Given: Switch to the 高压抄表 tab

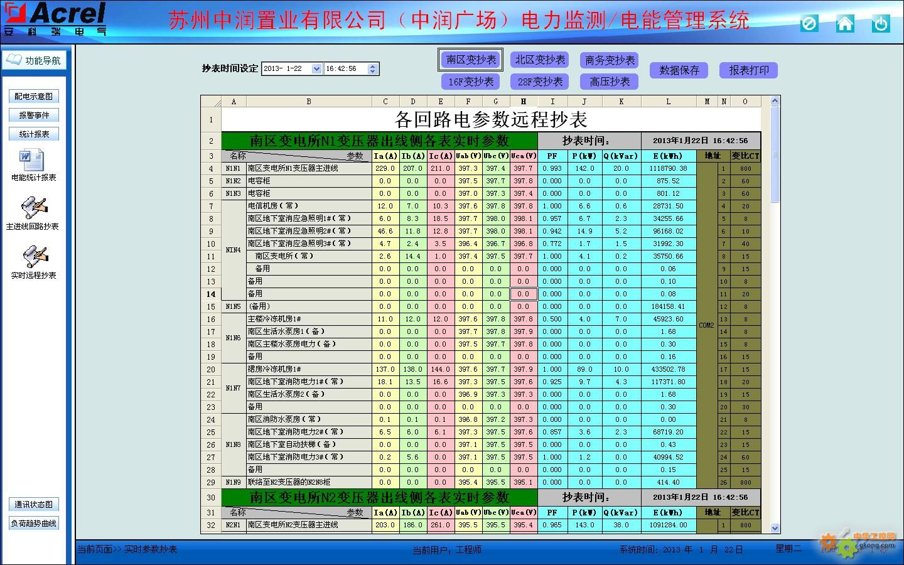Looking at the screenshot, I should [x=609, y=82].
